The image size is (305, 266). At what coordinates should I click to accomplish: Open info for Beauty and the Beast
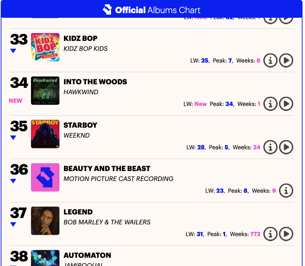(x=286, y=191)
